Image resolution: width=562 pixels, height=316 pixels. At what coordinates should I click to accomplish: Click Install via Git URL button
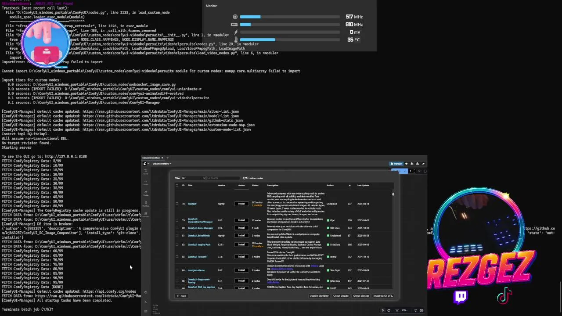click(383, 296)
